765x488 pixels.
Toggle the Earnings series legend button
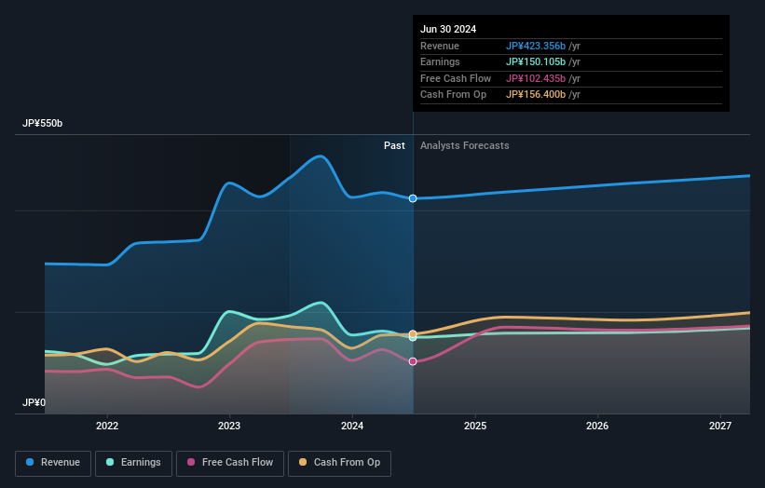click(133, 463)
